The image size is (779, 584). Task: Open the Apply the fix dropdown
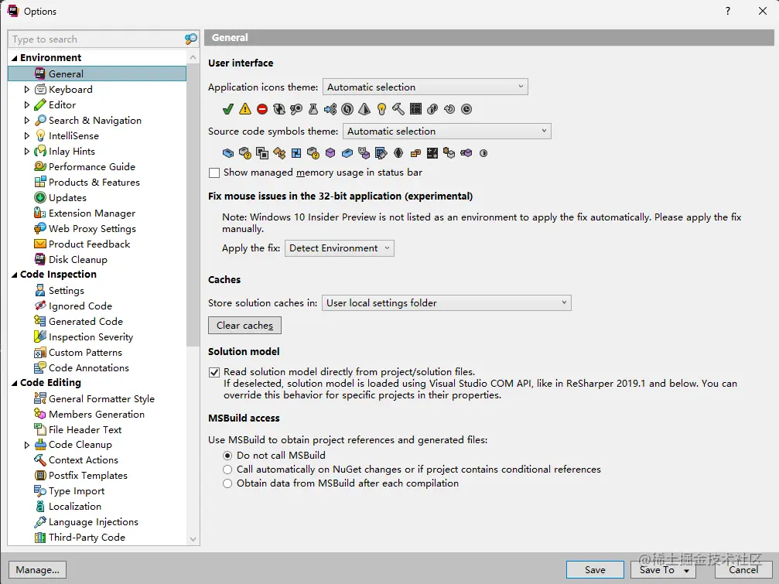(x=340, y=248)
